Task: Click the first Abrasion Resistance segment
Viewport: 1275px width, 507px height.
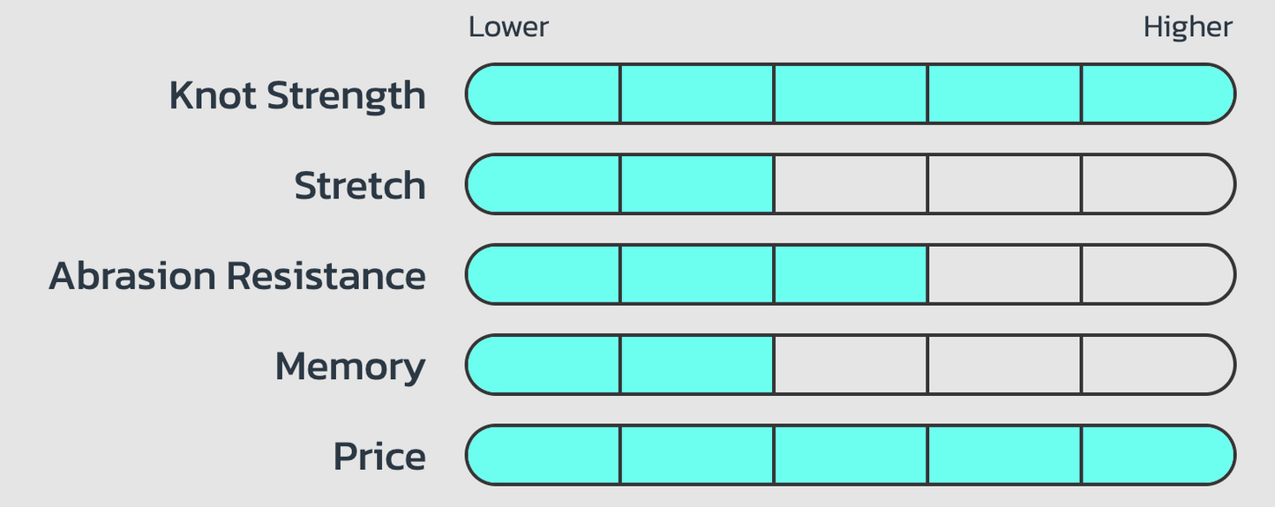Action: 543,275
